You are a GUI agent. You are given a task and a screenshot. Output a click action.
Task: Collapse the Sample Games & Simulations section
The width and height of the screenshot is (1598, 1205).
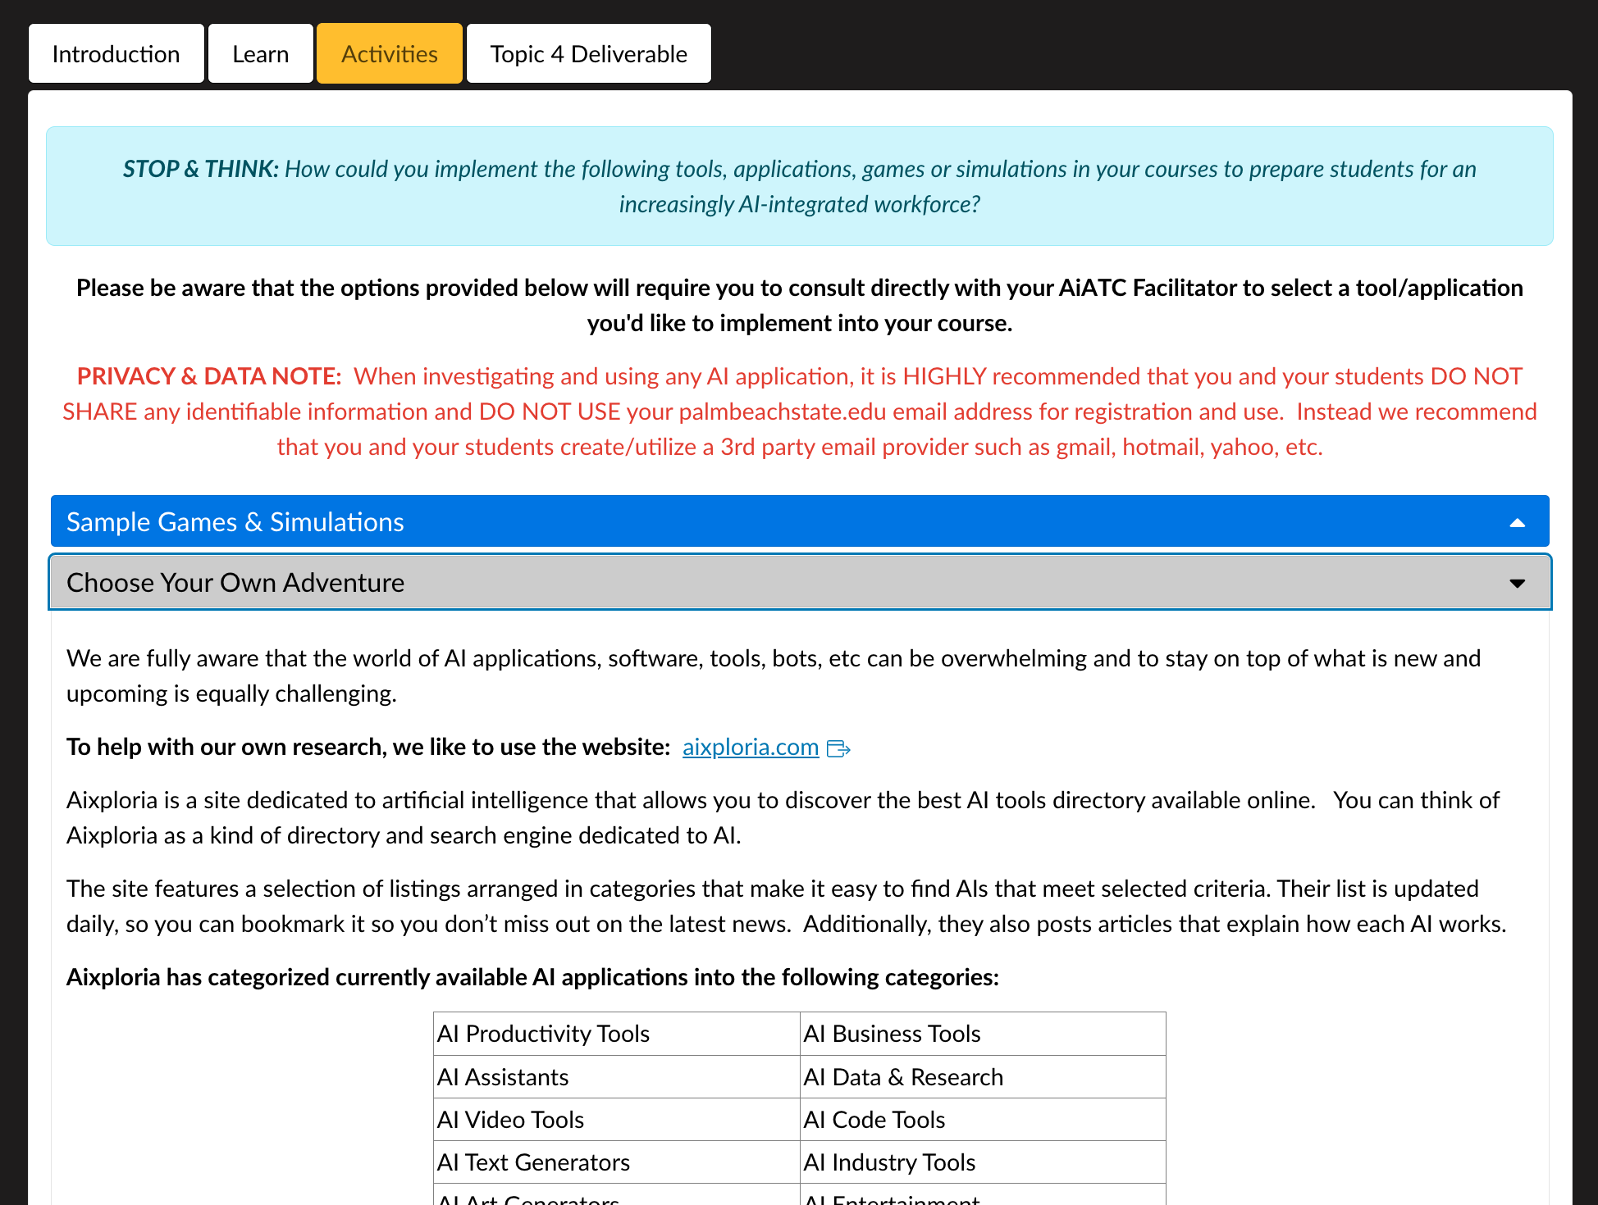[x=235, y=522]
